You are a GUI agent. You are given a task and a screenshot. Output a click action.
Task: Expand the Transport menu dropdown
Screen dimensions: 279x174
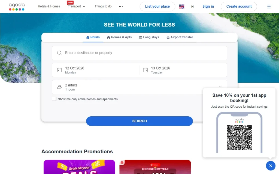tap(76, 7)
